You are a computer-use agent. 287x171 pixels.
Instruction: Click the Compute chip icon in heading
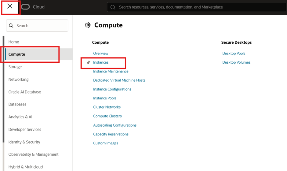88,25
